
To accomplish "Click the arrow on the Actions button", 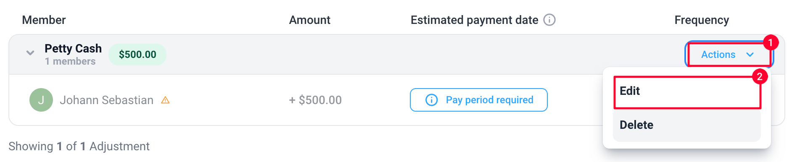I will (750, 55).
